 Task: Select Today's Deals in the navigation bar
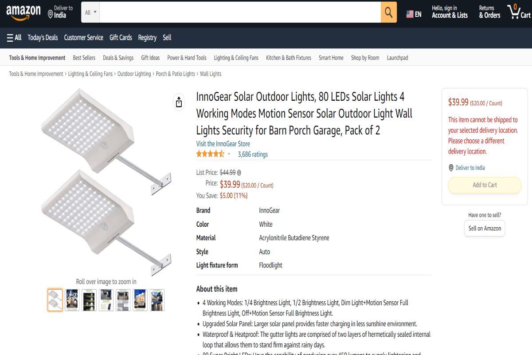tap(43, 37)
